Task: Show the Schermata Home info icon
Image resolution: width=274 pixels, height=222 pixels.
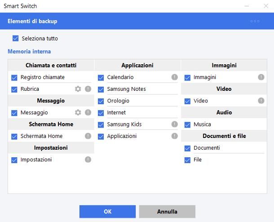Action: [88, 136]
